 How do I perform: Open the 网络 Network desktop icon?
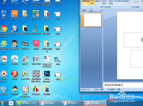click(4, 2)
